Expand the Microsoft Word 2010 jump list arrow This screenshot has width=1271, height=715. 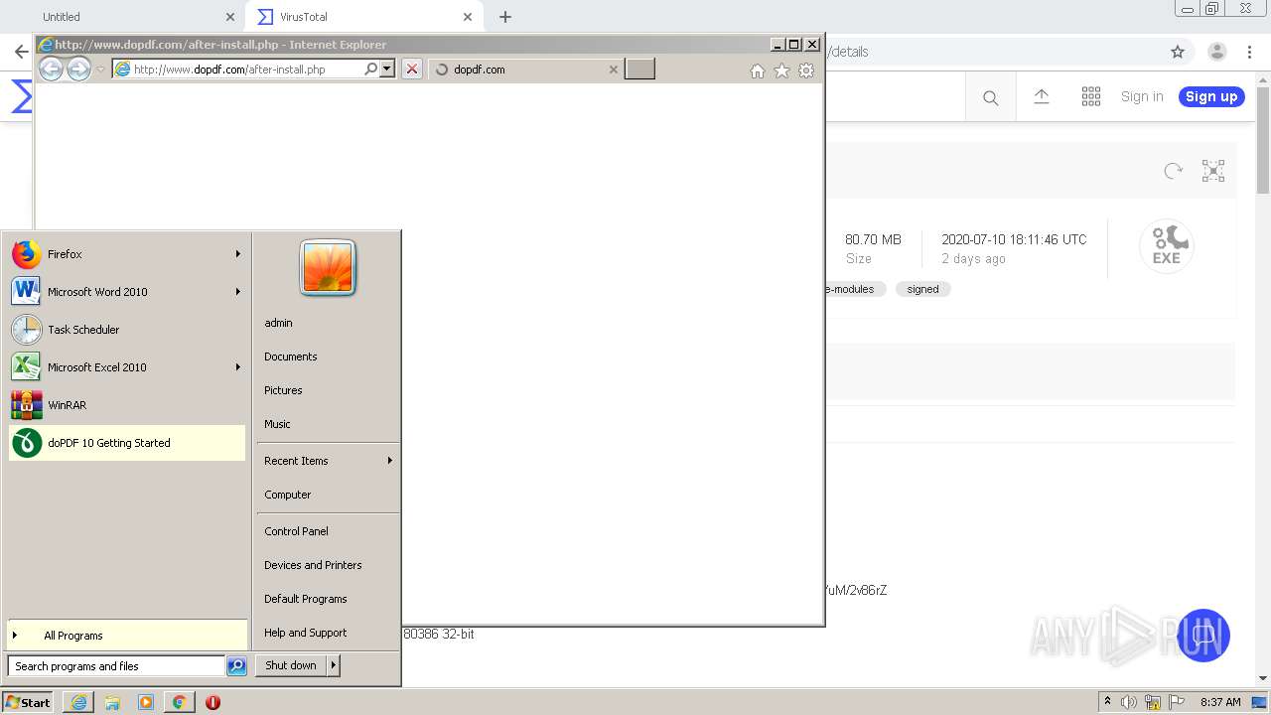(238, 292)
